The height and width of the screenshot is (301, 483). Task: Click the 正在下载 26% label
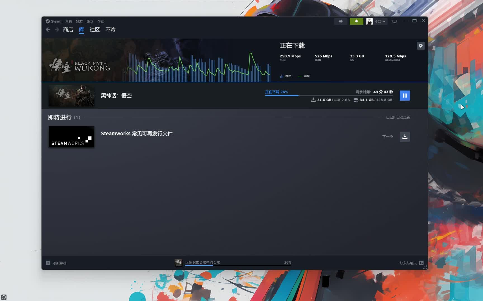[276, 92]
